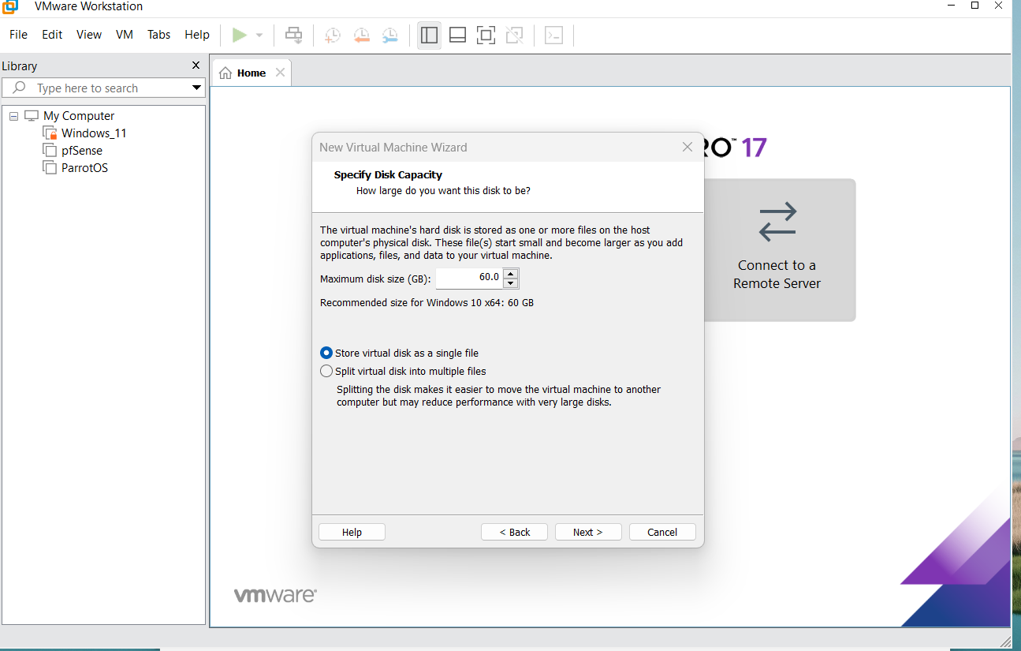Viewport: 1021px width, 651px height.
Task: Click in the Type here to search field
Action: click(103, 88)
